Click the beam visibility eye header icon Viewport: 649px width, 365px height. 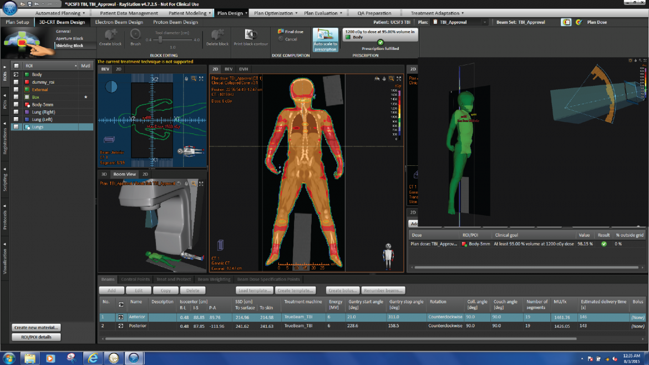[x=121, y=305]
